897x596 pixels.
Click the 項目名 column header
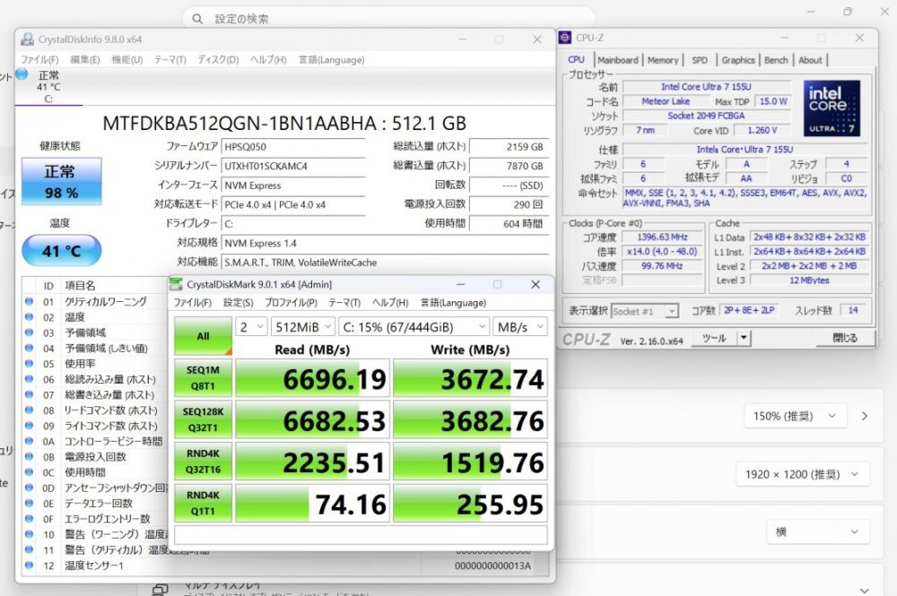80,285
